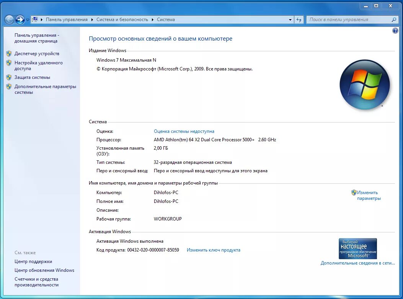Click shield icon beside Защита системы

9,77
